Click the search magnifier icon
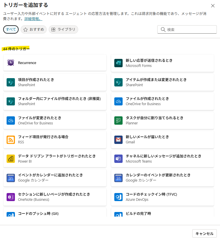The width and height of the screenshot is (220, 239). tap(163, 29)
